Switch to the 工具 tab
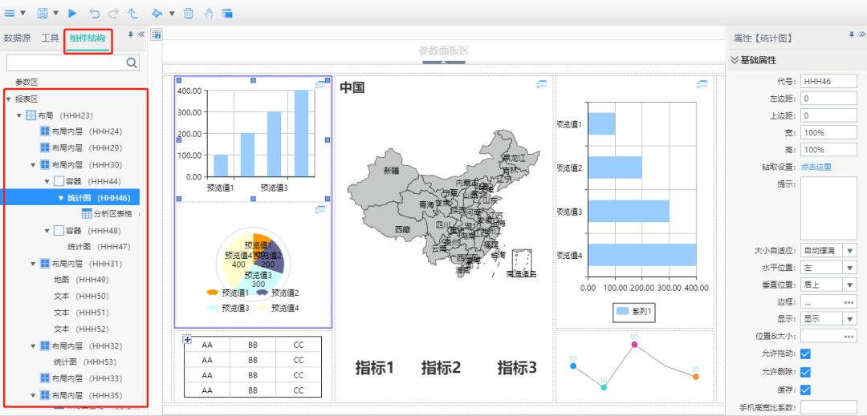 coord(50,38)
